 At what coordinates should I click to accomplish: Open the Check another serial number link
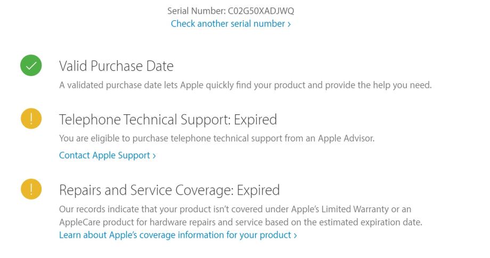[227, 24]
